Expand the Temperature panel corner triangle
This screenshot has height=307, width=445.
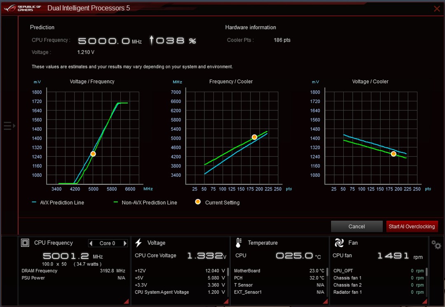[x=325, y=301]
